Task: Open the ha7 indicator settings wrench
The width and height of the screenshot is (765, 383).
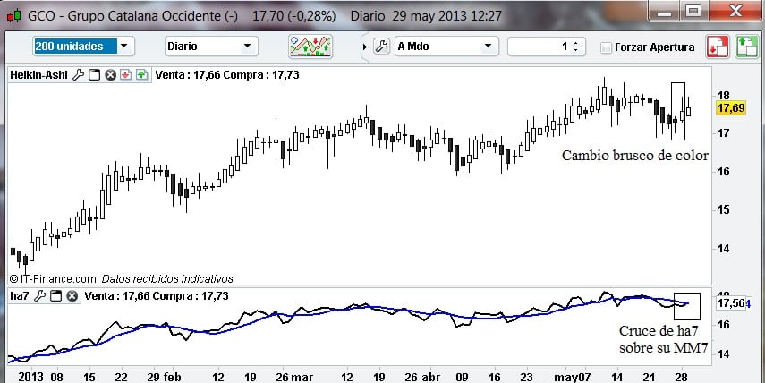Action: (40, 295)
